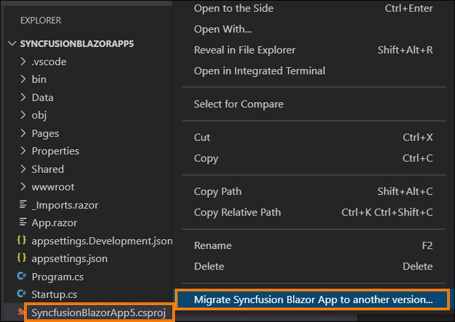Click the Data folder name
This screenshot has height=322, width=455.
click(x=42, y=98)
